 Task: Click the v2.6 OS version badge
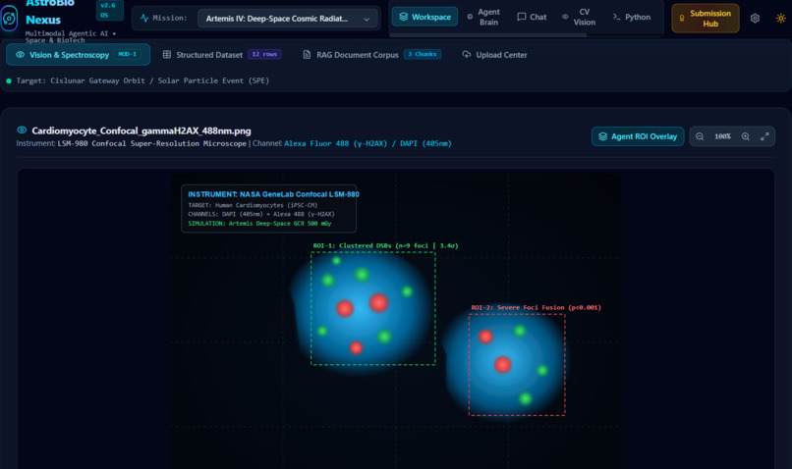click(110, 10)
